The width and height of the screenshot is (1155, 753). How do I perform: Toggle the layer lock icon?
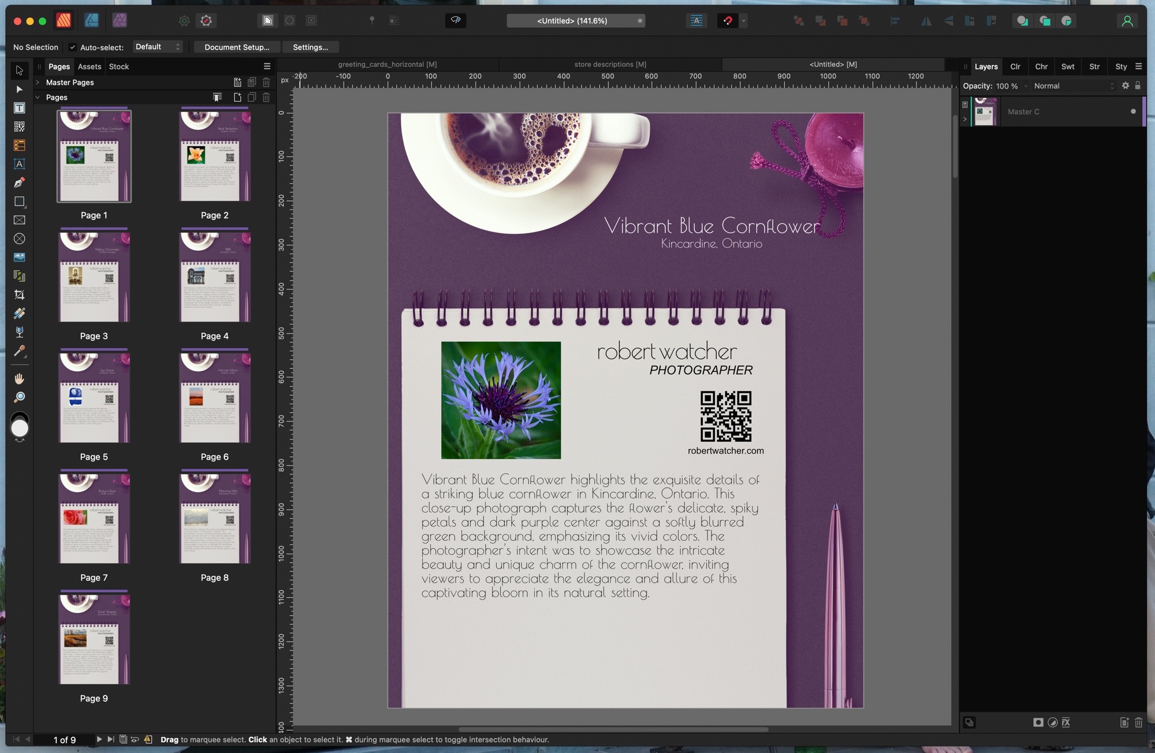coord(1138,85)
